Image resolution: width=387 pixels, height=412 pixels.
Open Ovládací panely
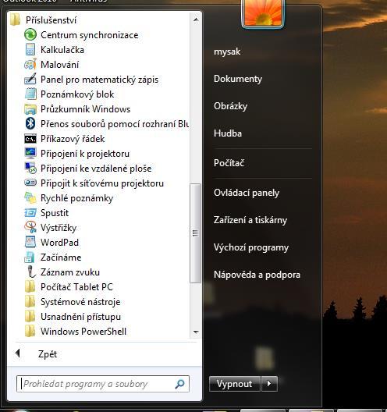coord(247,193)
